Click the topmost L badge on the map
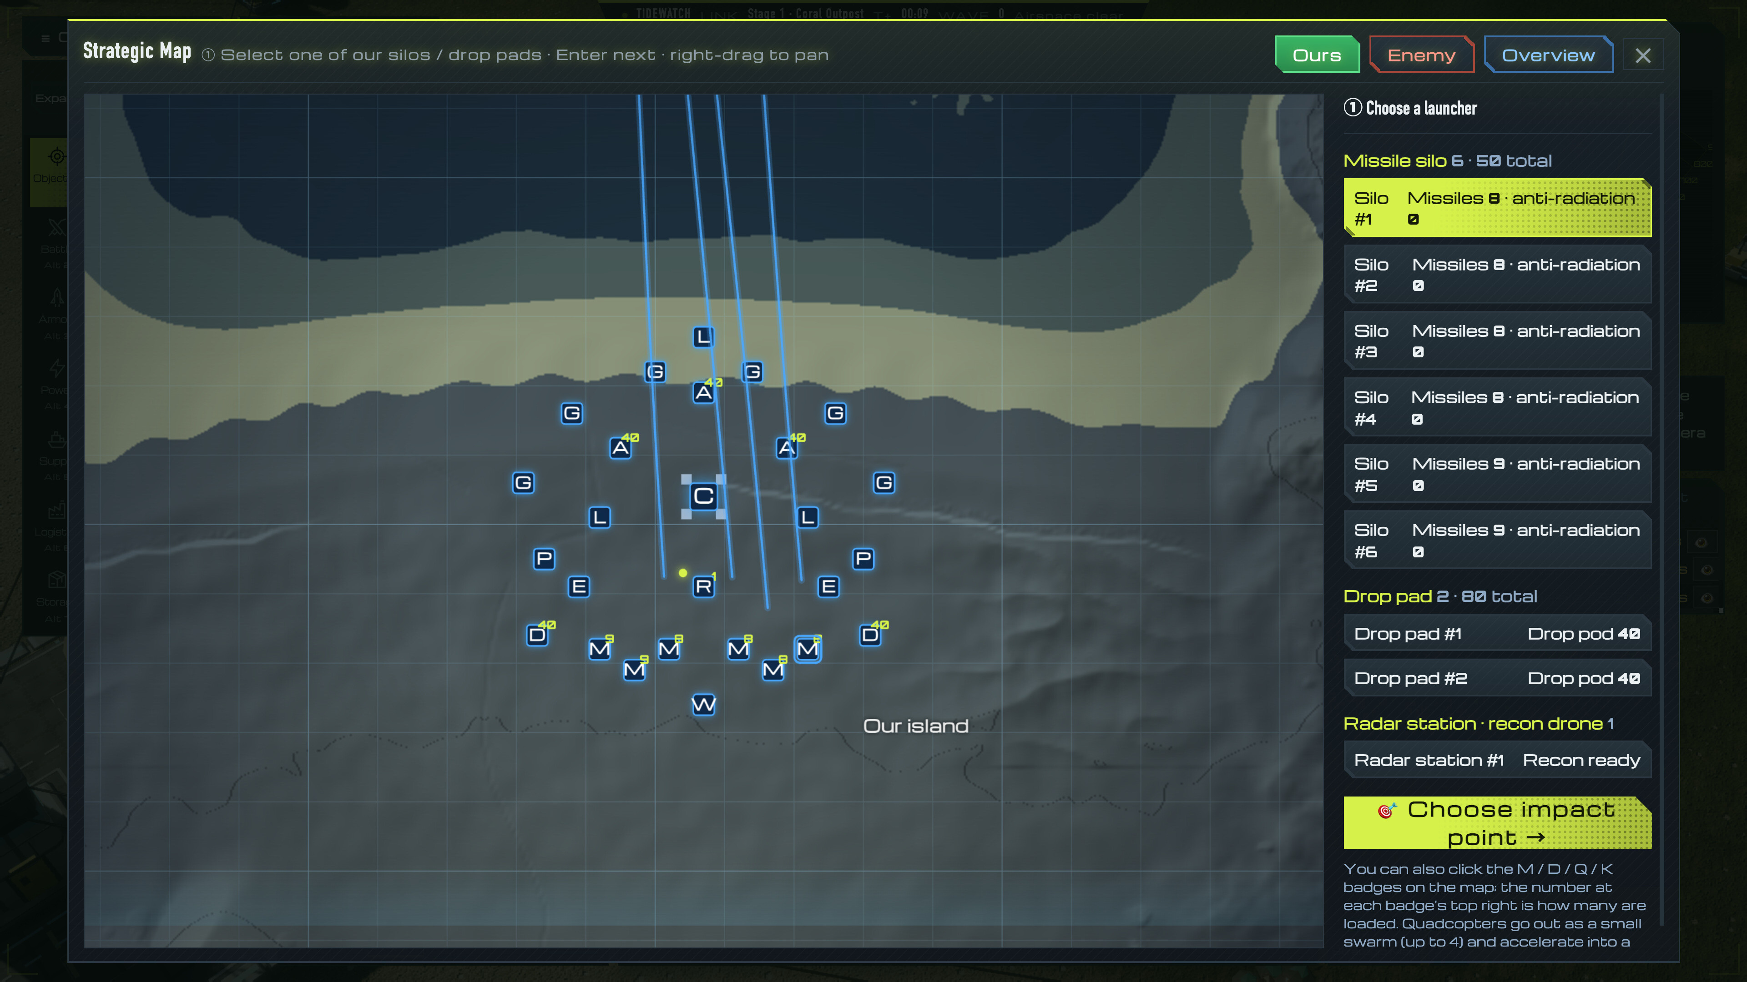 (703, 337)
